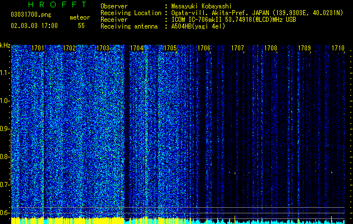This screenshot has height=224, width=353.
Task: Click the Receiver label
Action: click(114, 20)
